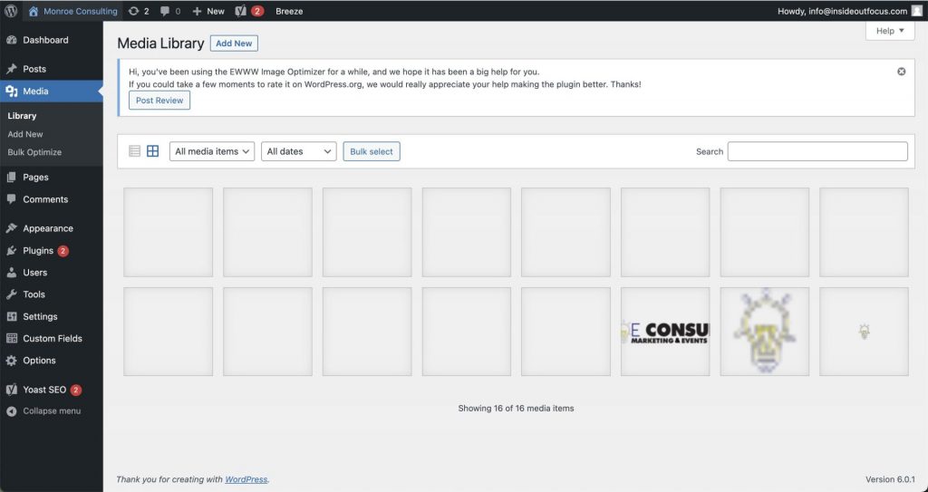
Task: Click the Options gear icon
Action: pyautogui.click(x=11, y=360)
